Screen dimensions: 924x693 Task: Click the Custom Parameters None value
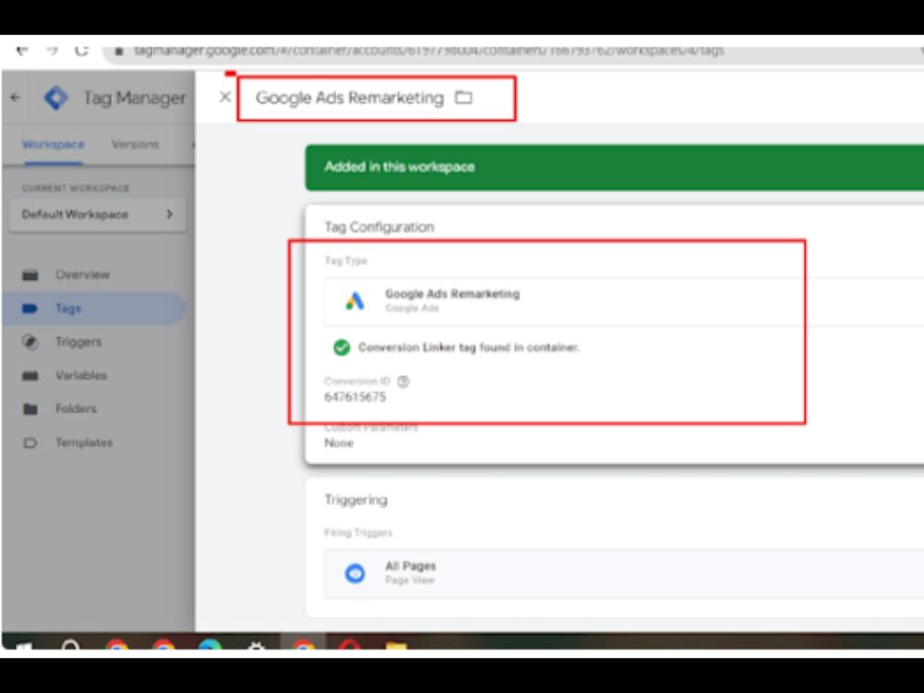pos(339,444)
